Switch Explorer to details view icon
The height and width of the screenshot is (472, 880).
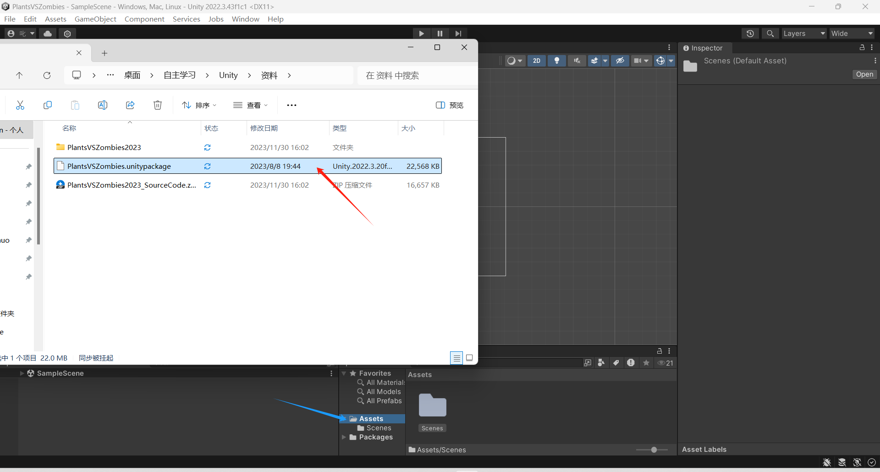pos(456,358)
